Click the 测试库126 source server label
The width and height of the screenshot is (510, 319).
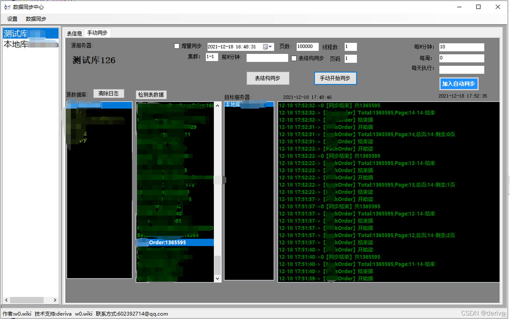click(x=94, y=60)
